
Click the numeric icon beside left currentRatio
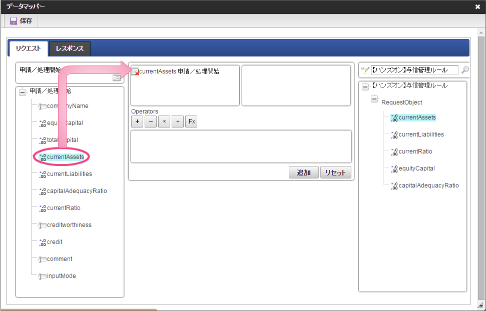(43, 208)
